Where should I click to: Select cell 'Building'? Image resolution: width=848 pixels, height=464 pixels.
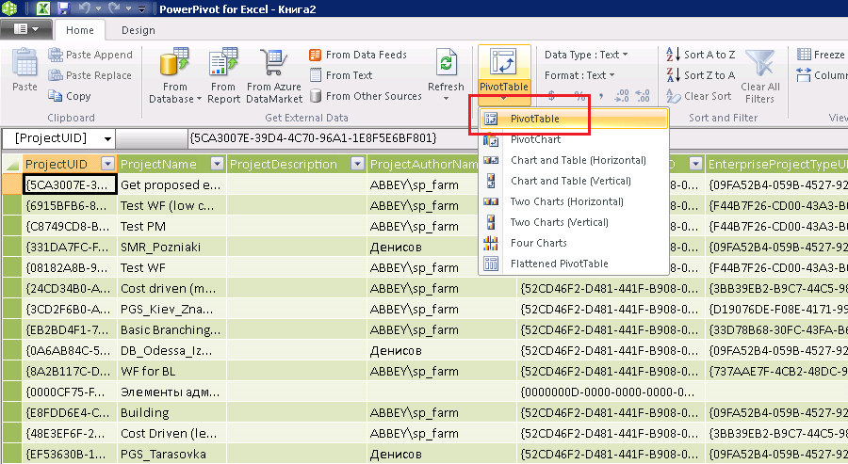(171, 412)
